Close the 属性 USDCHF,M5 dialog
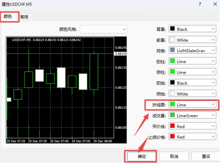The width and height of the screenshot is (220, 163). click(215, 4)
